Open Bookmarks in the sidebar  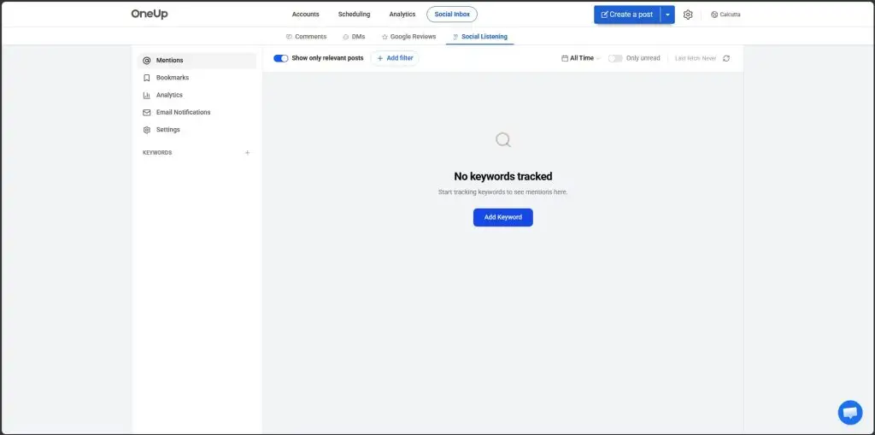197,78
